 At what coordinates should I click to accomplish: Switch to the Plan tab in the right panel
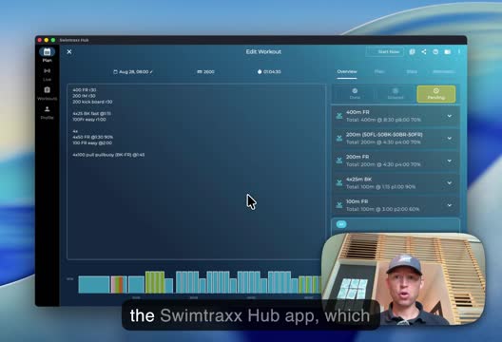click(379, 71)
